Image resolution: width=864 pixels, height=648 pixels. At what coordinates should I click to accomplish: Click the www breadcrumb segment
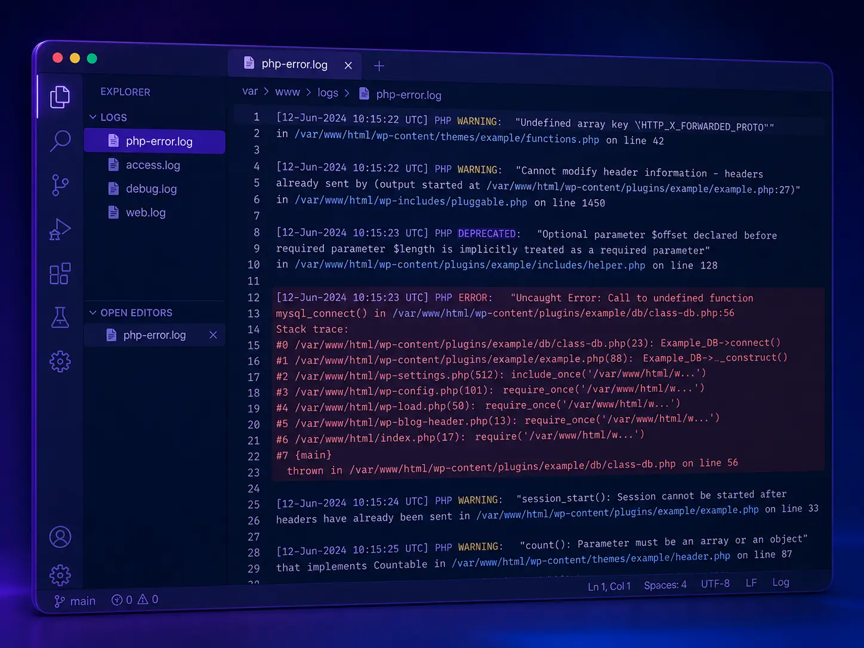coord(288,92)
